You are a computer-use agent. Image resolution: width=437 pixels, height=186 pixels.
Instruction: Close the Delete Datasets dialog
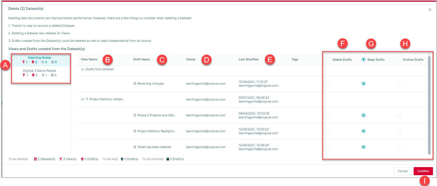(430, 10)
